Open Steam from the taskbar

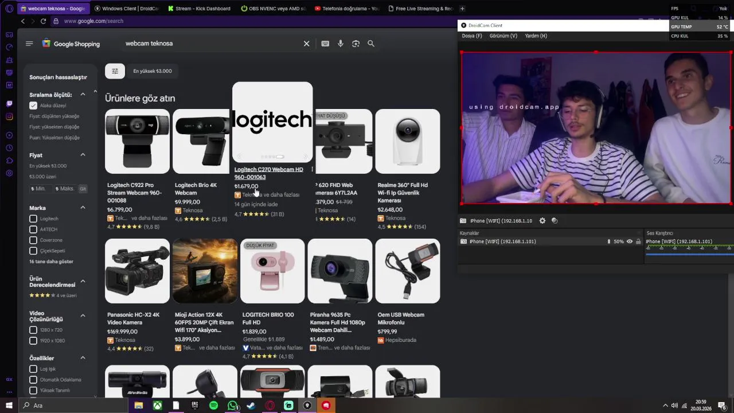click(x=251, y=406)
